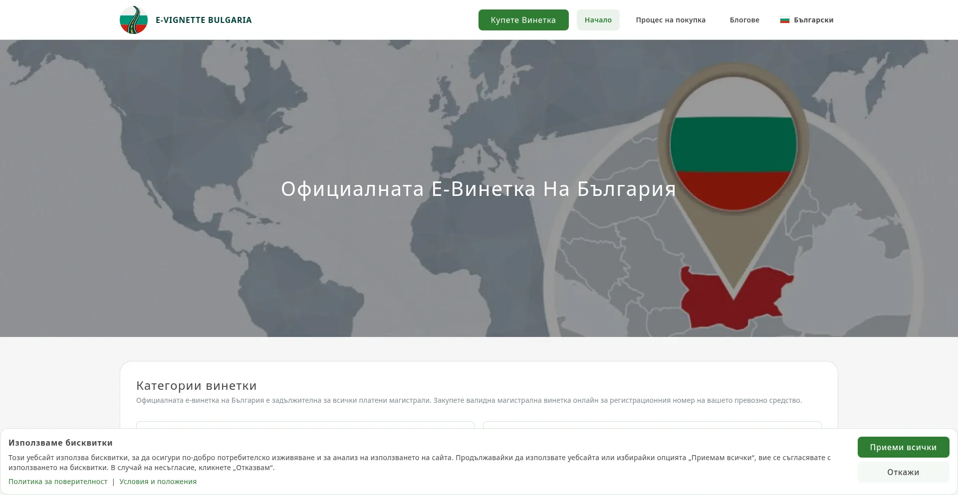Click the E-VIGNETTE BULGARIA site title
Screen dimensions: 958x495
(x=204, y=20)
